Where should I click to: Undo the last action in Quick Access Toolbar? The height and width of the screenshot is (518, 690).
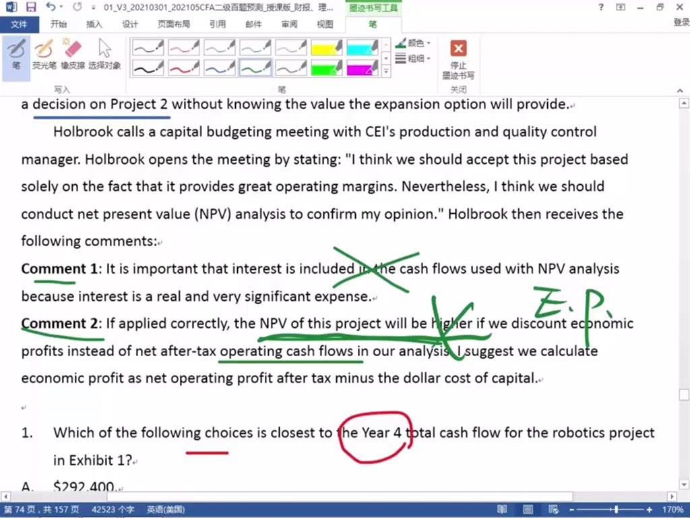tap(51, 7)
